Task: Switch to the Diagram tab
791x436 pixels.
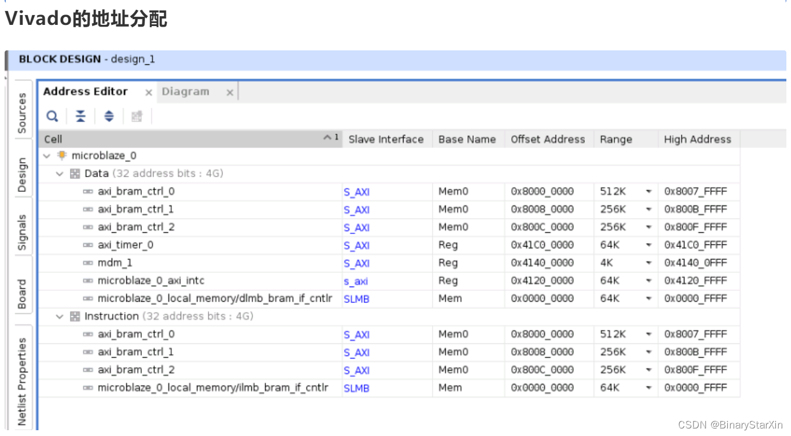Action: [x=185, y=91]
